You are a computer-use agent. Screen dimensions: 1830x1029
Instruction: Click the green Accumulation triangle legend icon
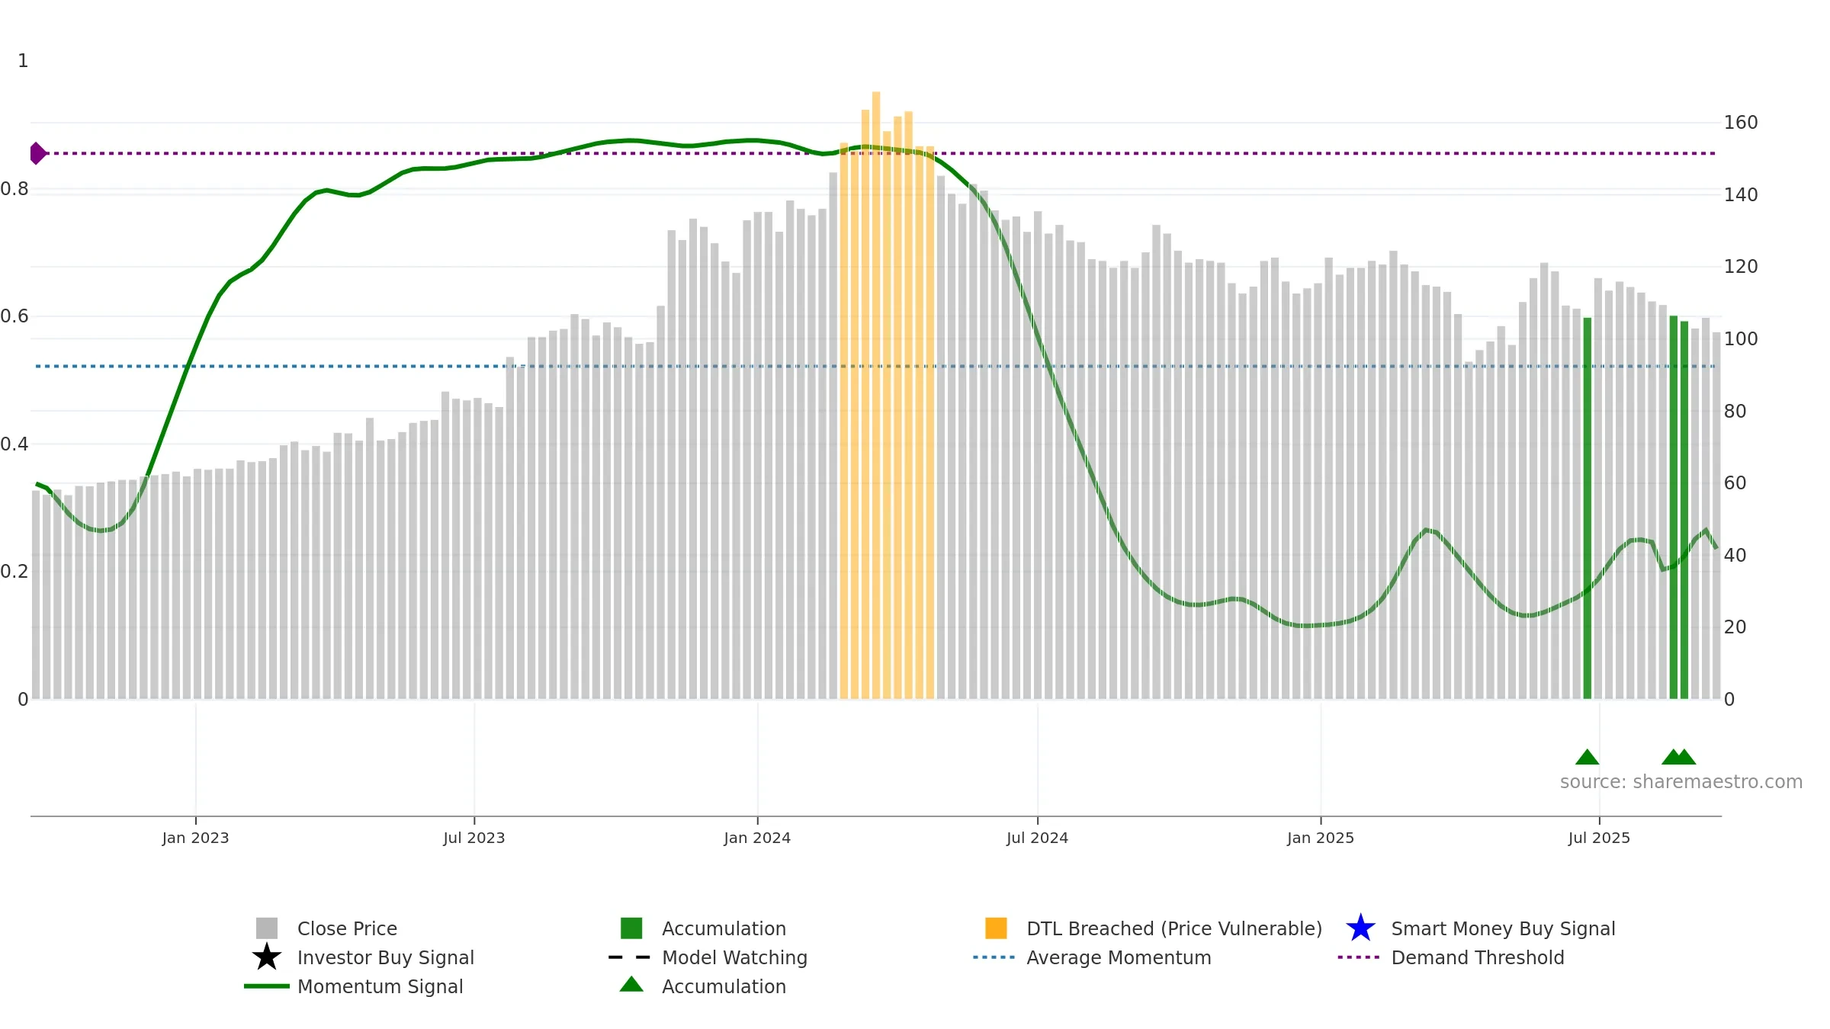pyautogui.click(x=631, y=984)
